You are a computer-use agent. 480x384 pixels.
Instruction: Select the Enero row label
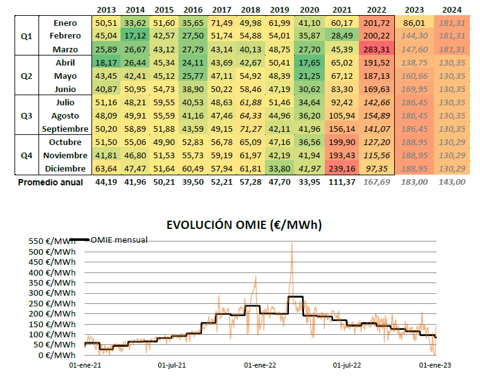coord(65,23)
